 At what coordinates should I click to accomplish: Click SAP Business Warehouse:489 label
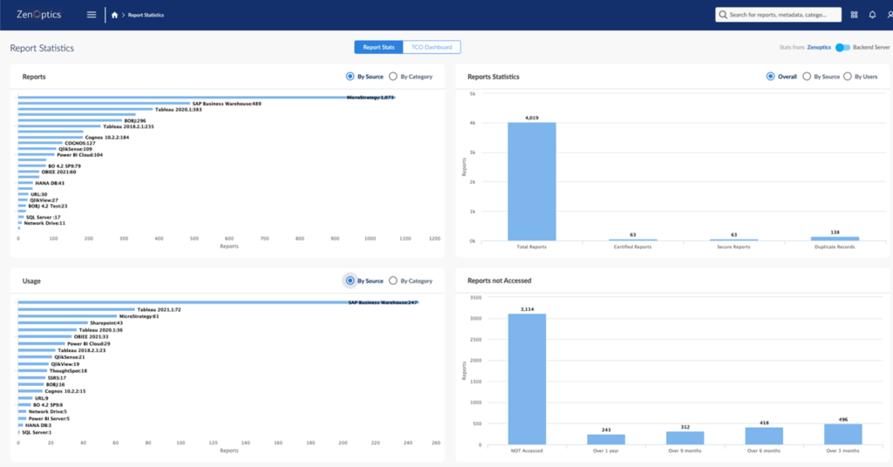227,104
